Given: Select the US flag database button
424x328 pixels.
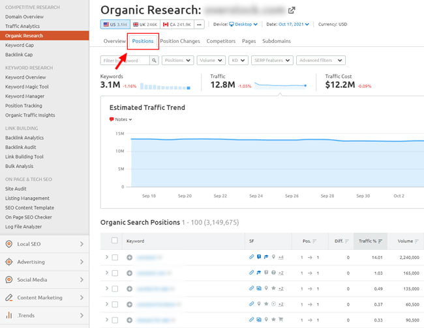Looking at the screenshot, I should pos(115,24).
